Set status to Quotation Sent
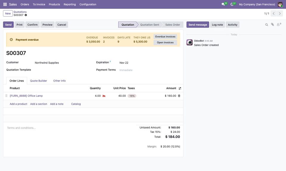The image size is (286, 171). tap(150, 25)
